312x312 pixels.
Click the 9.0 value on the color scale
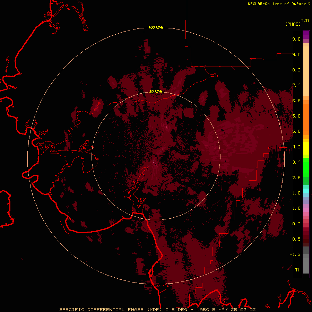click(x=296, y=54)
